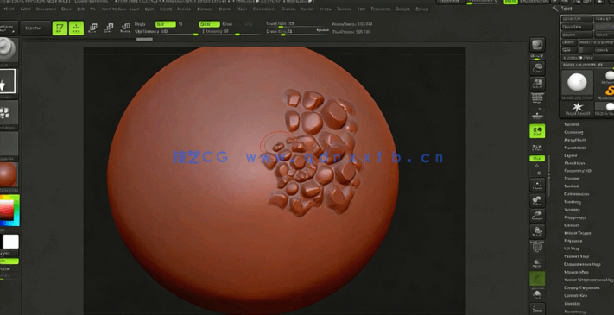The height and width of the screenshot is (315, 614).
Task: Open the LightBox browser
Action: click(35, 28)
